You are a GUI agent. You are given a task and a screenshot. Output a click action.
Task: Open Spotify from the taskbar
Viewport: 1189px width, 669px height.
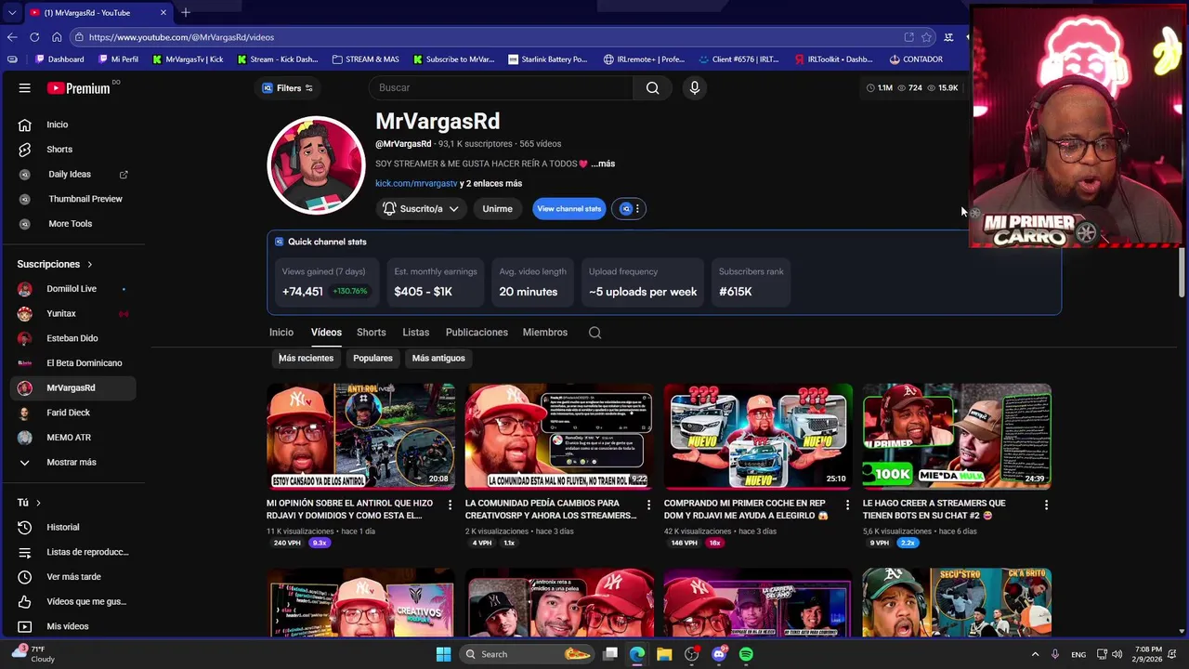click(x=746, y=654)
